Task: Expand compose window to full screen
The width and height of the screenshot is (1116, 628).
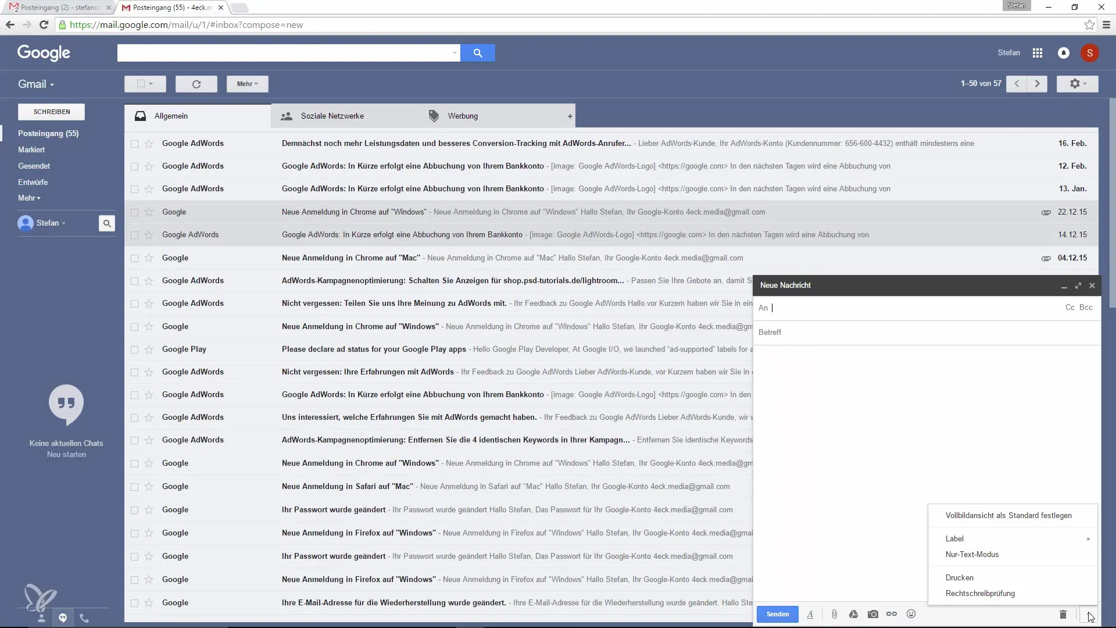Action: pyautogui.click(x=1078, y=286)
